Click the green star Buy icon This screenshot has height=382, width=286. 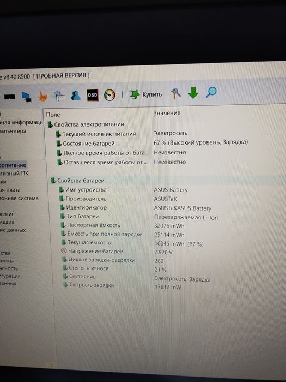click(x=134, y=94)
